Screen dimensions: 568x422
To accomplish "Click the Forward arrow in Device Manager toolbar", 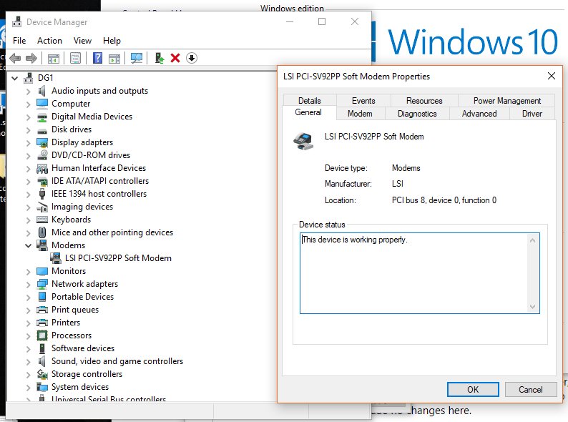I will 31,58.
